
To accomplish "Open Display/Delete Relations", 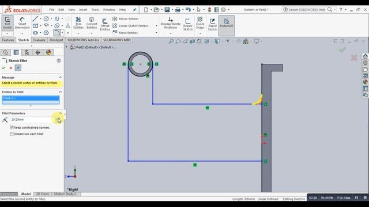I will click(171, 23).
